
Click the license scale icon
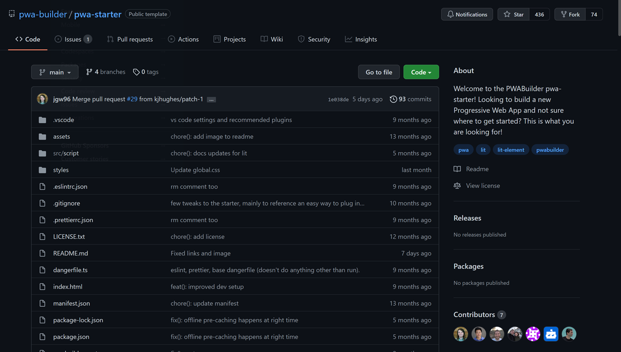tap(457, 186)
